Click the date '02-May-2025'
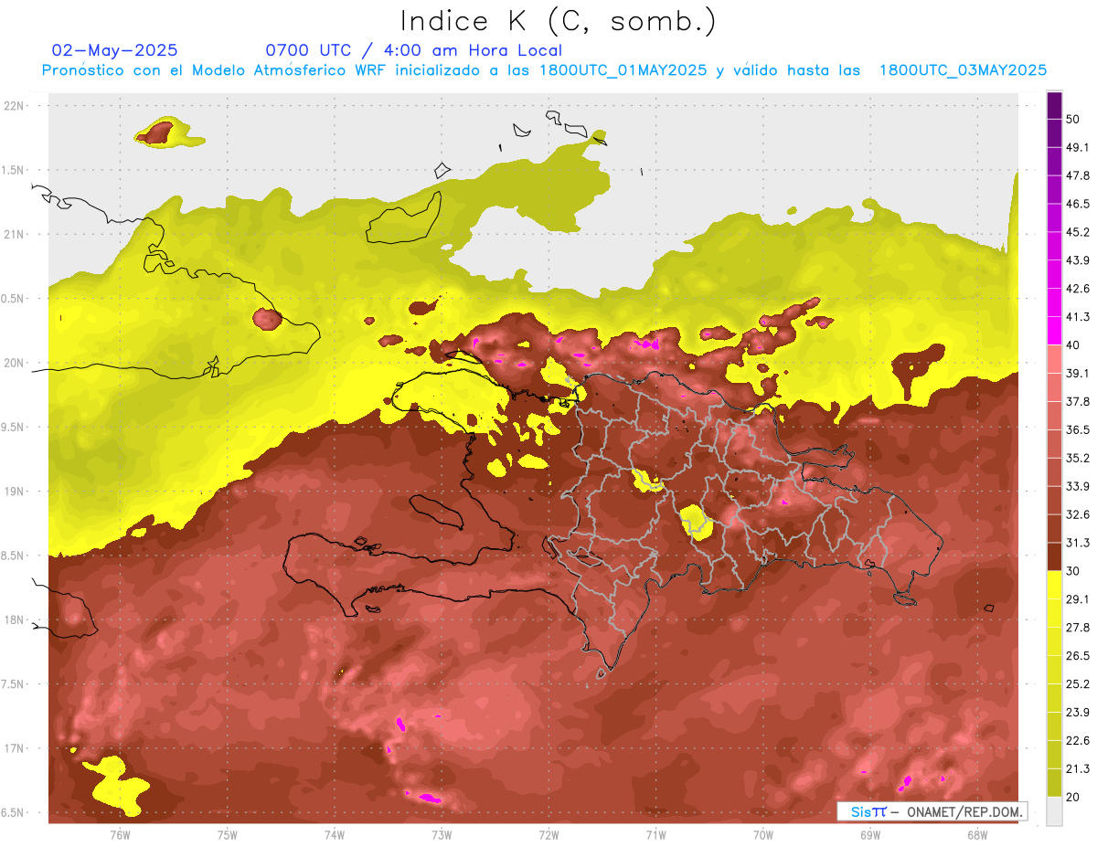The image size is (1097, 847). click(115, 50)
